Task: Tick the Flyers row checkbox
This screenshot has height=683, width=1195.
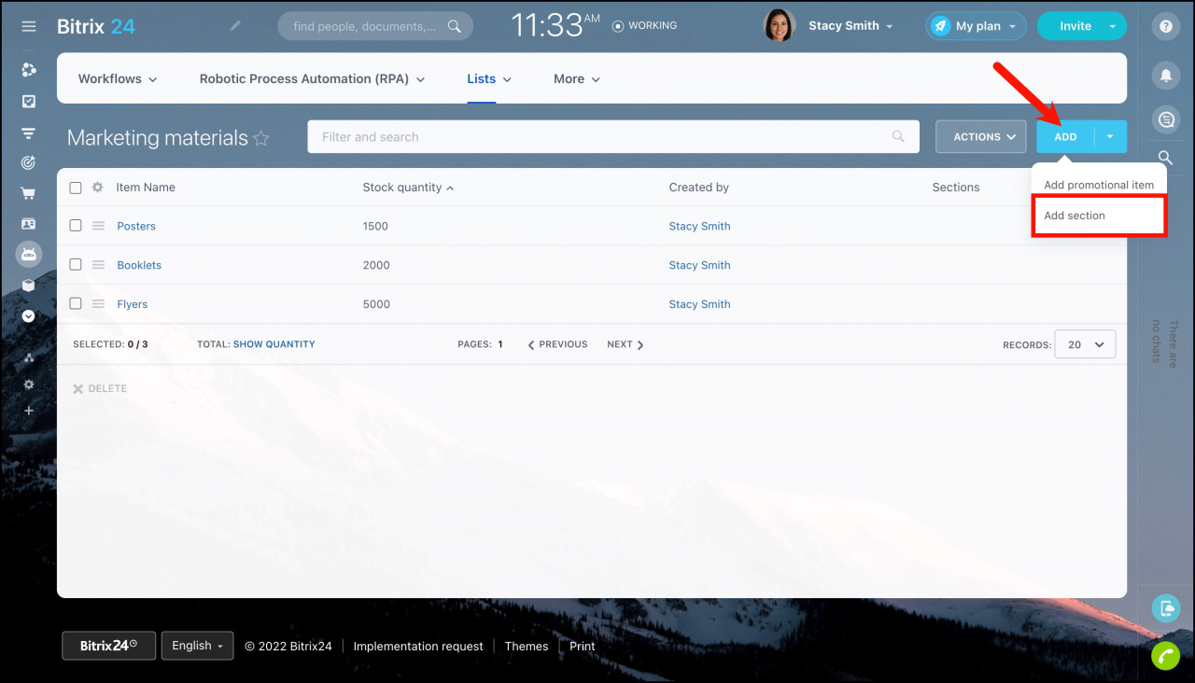Action: coord(76,304)
